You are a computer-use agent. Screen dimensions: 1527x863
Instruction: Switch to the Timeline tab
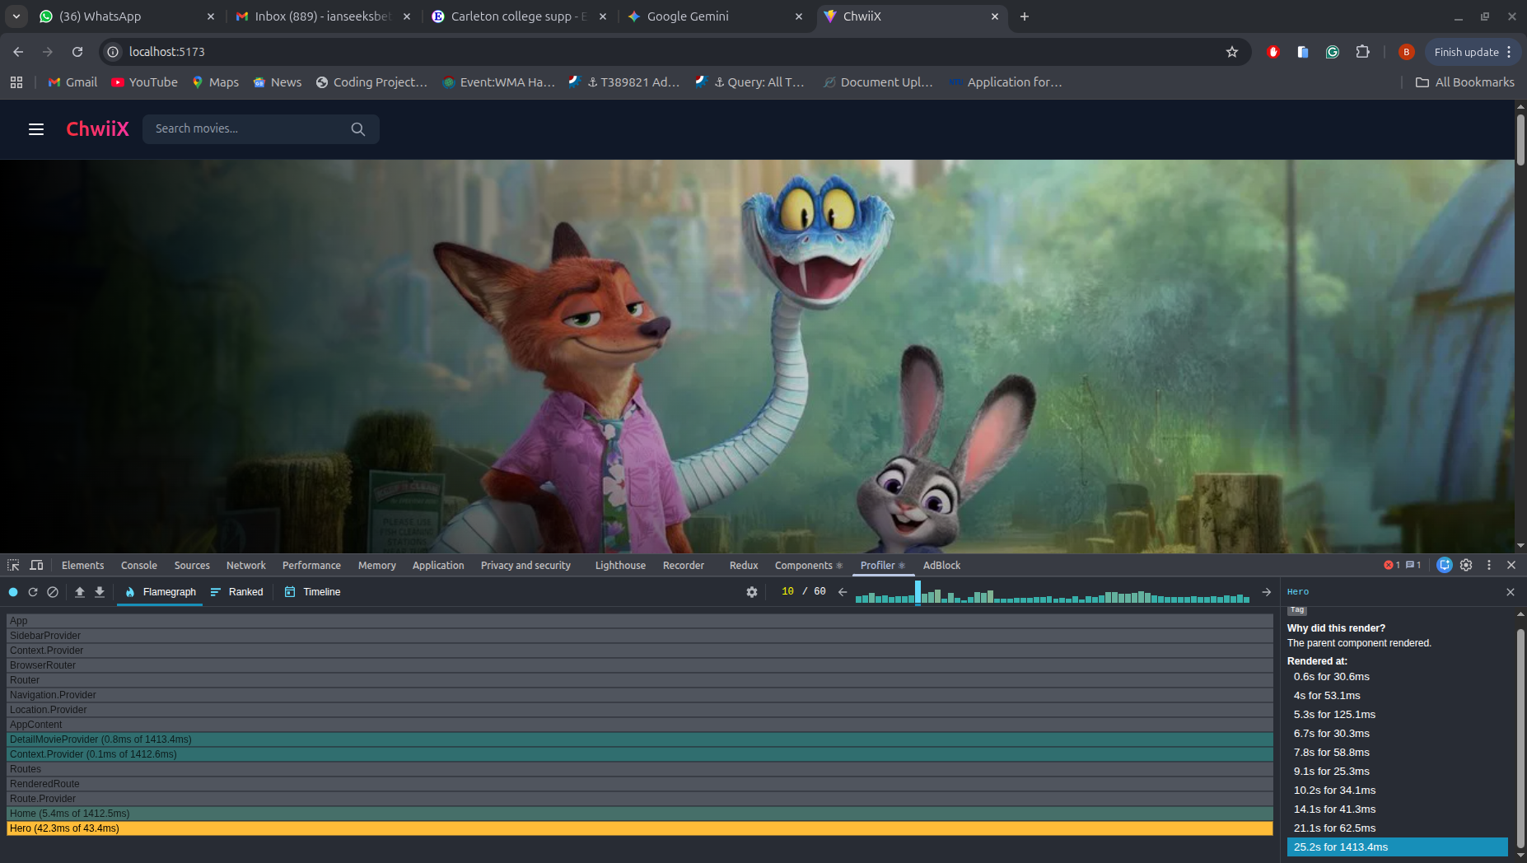pos(312,592)
